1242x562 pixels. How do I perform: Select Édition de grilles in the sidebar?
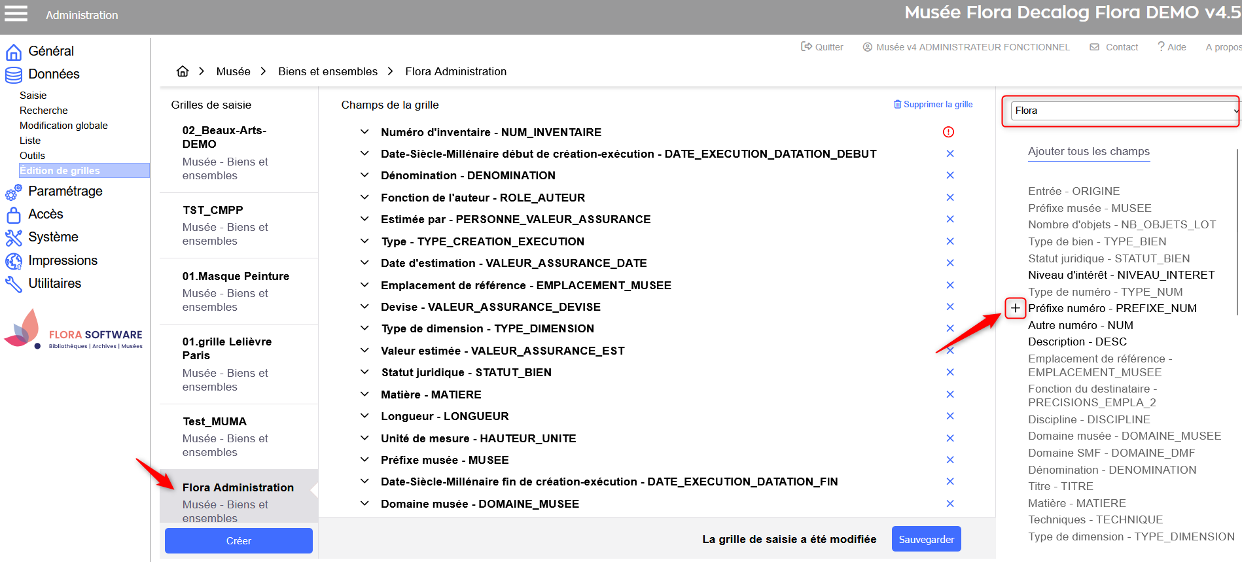(60, 171)
